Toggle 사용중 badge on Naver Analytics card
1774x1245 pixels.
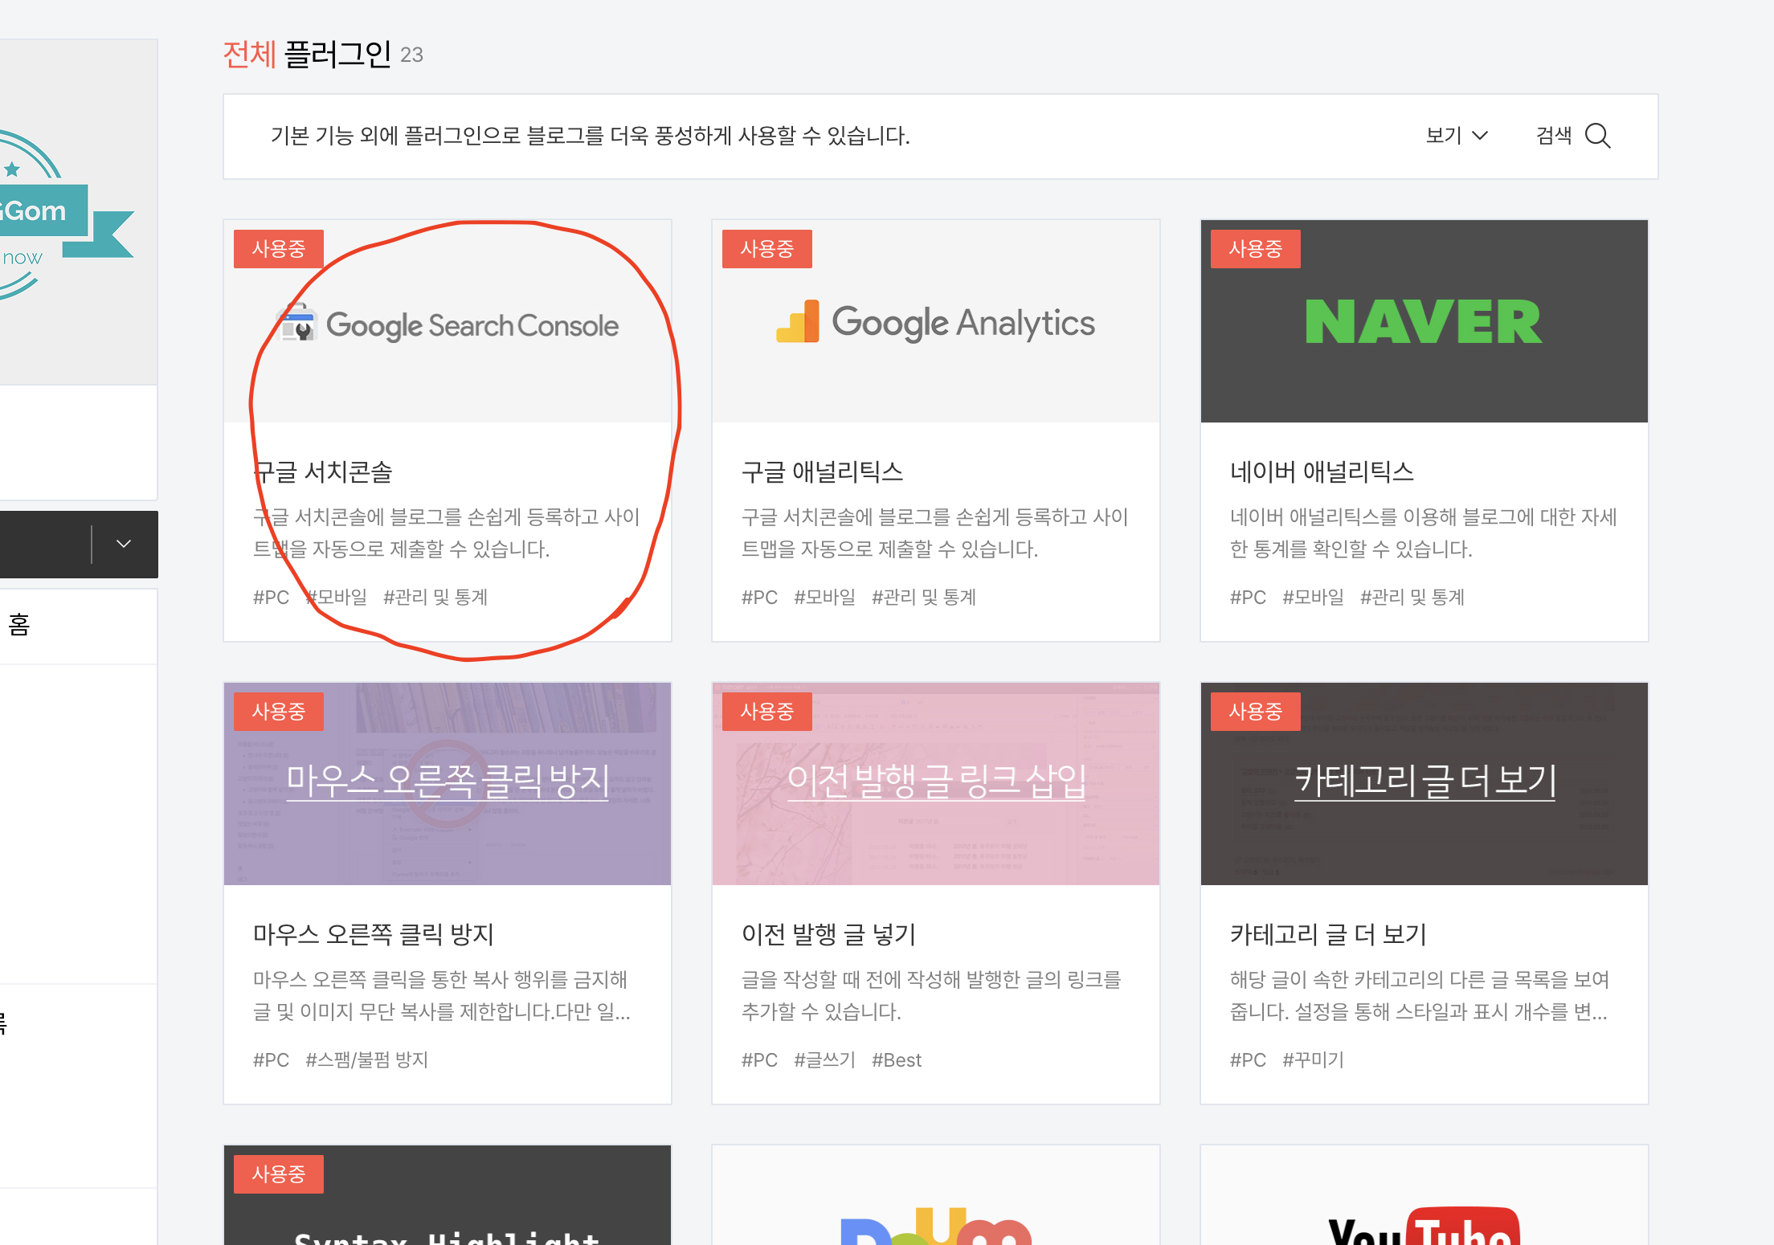click(1255, 249)
